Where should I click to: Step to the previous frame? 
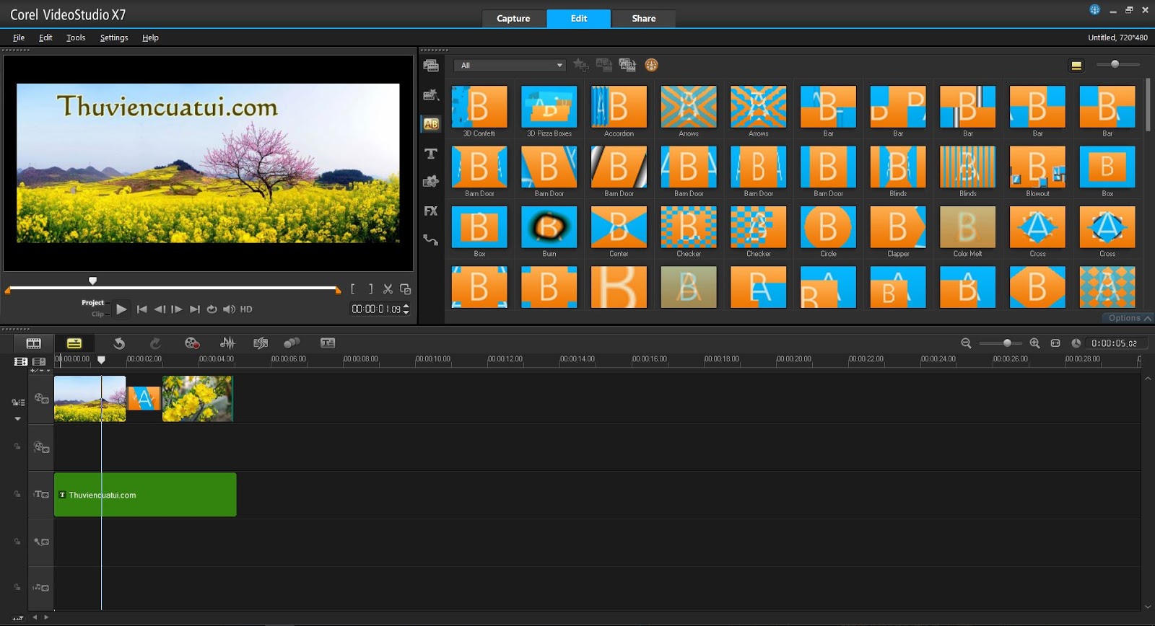point(160,309)
